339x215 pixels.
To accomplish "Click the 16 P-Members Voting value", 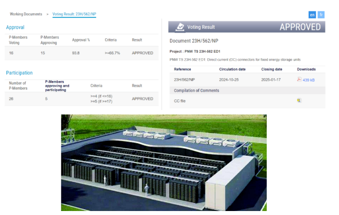I will pos(11,53).
